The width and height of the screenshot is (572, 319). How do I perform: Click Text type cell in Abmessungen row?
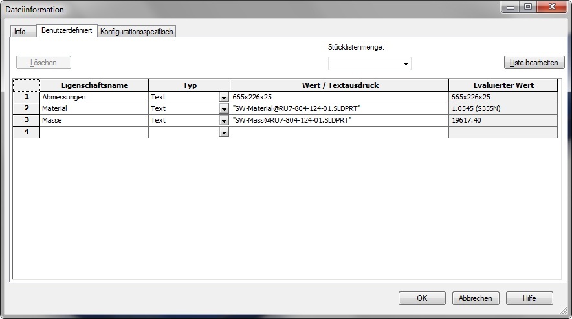click(184, 98)
